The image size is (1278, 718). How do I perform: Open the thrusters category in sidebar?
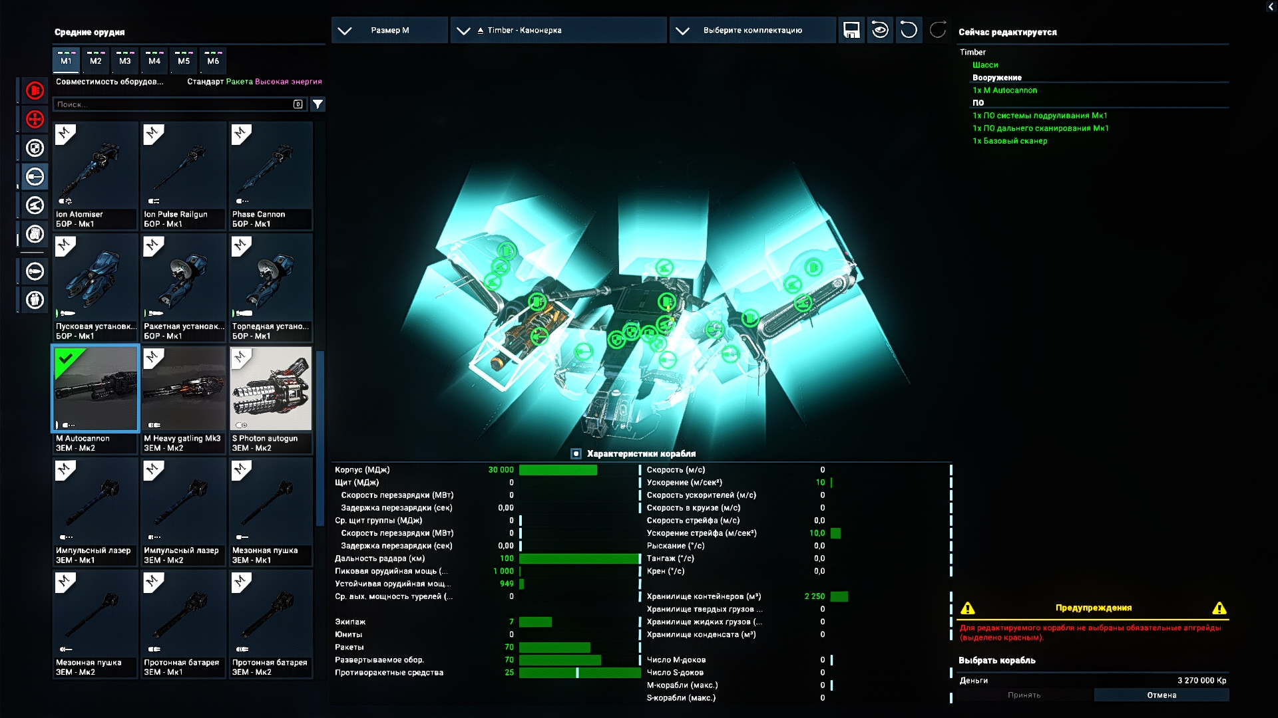(x=35, y=119)
